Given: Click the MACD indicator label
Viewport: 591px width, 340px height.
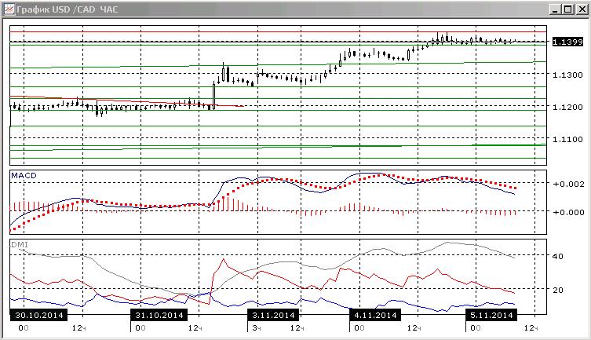Looking at the screenshot, I should pyautogui.click(x=24, y=176).
